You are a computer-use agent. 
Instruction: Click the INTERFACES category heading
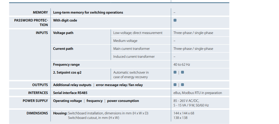38,93
